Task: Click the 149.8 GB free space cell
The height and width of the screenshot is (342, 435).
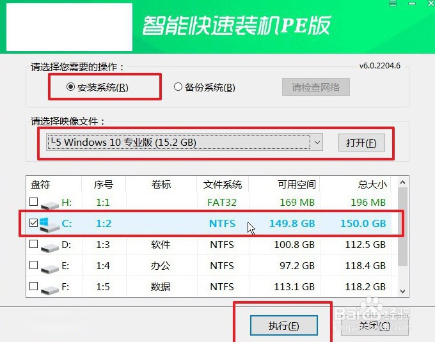Action: coord(292,223)
